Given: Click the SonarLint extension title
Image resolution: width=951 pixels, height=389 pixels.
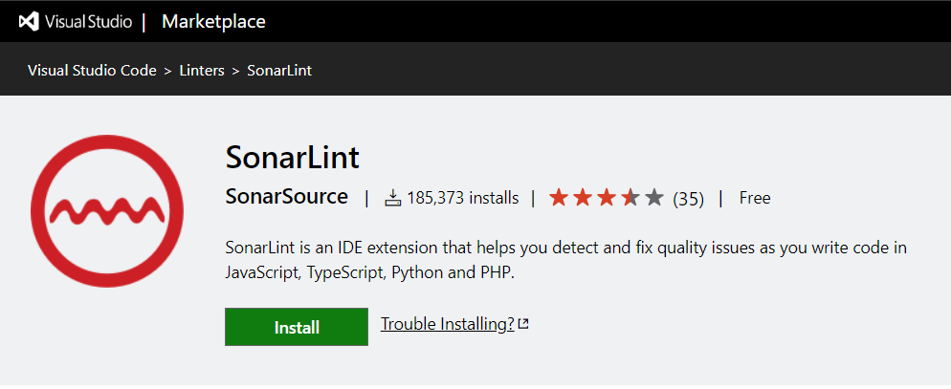Looking at the screenshot, I should pos(293,158).
